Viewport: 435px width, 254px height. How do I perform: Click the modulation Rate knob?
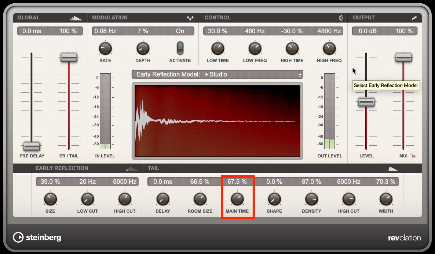pyautogui.click(x=105, y=48)
